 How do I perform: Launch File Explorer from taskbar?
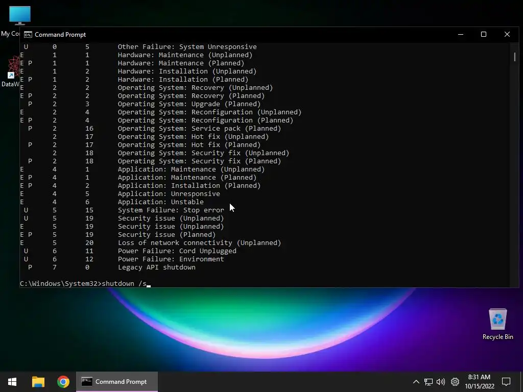38,382
